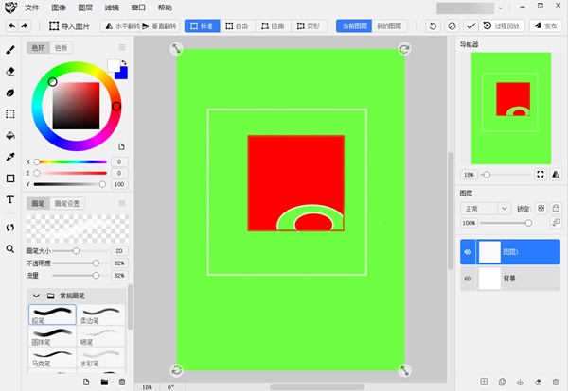Open the color panel options menu
This screenshot has height=391, width=568.
[121, 147]
